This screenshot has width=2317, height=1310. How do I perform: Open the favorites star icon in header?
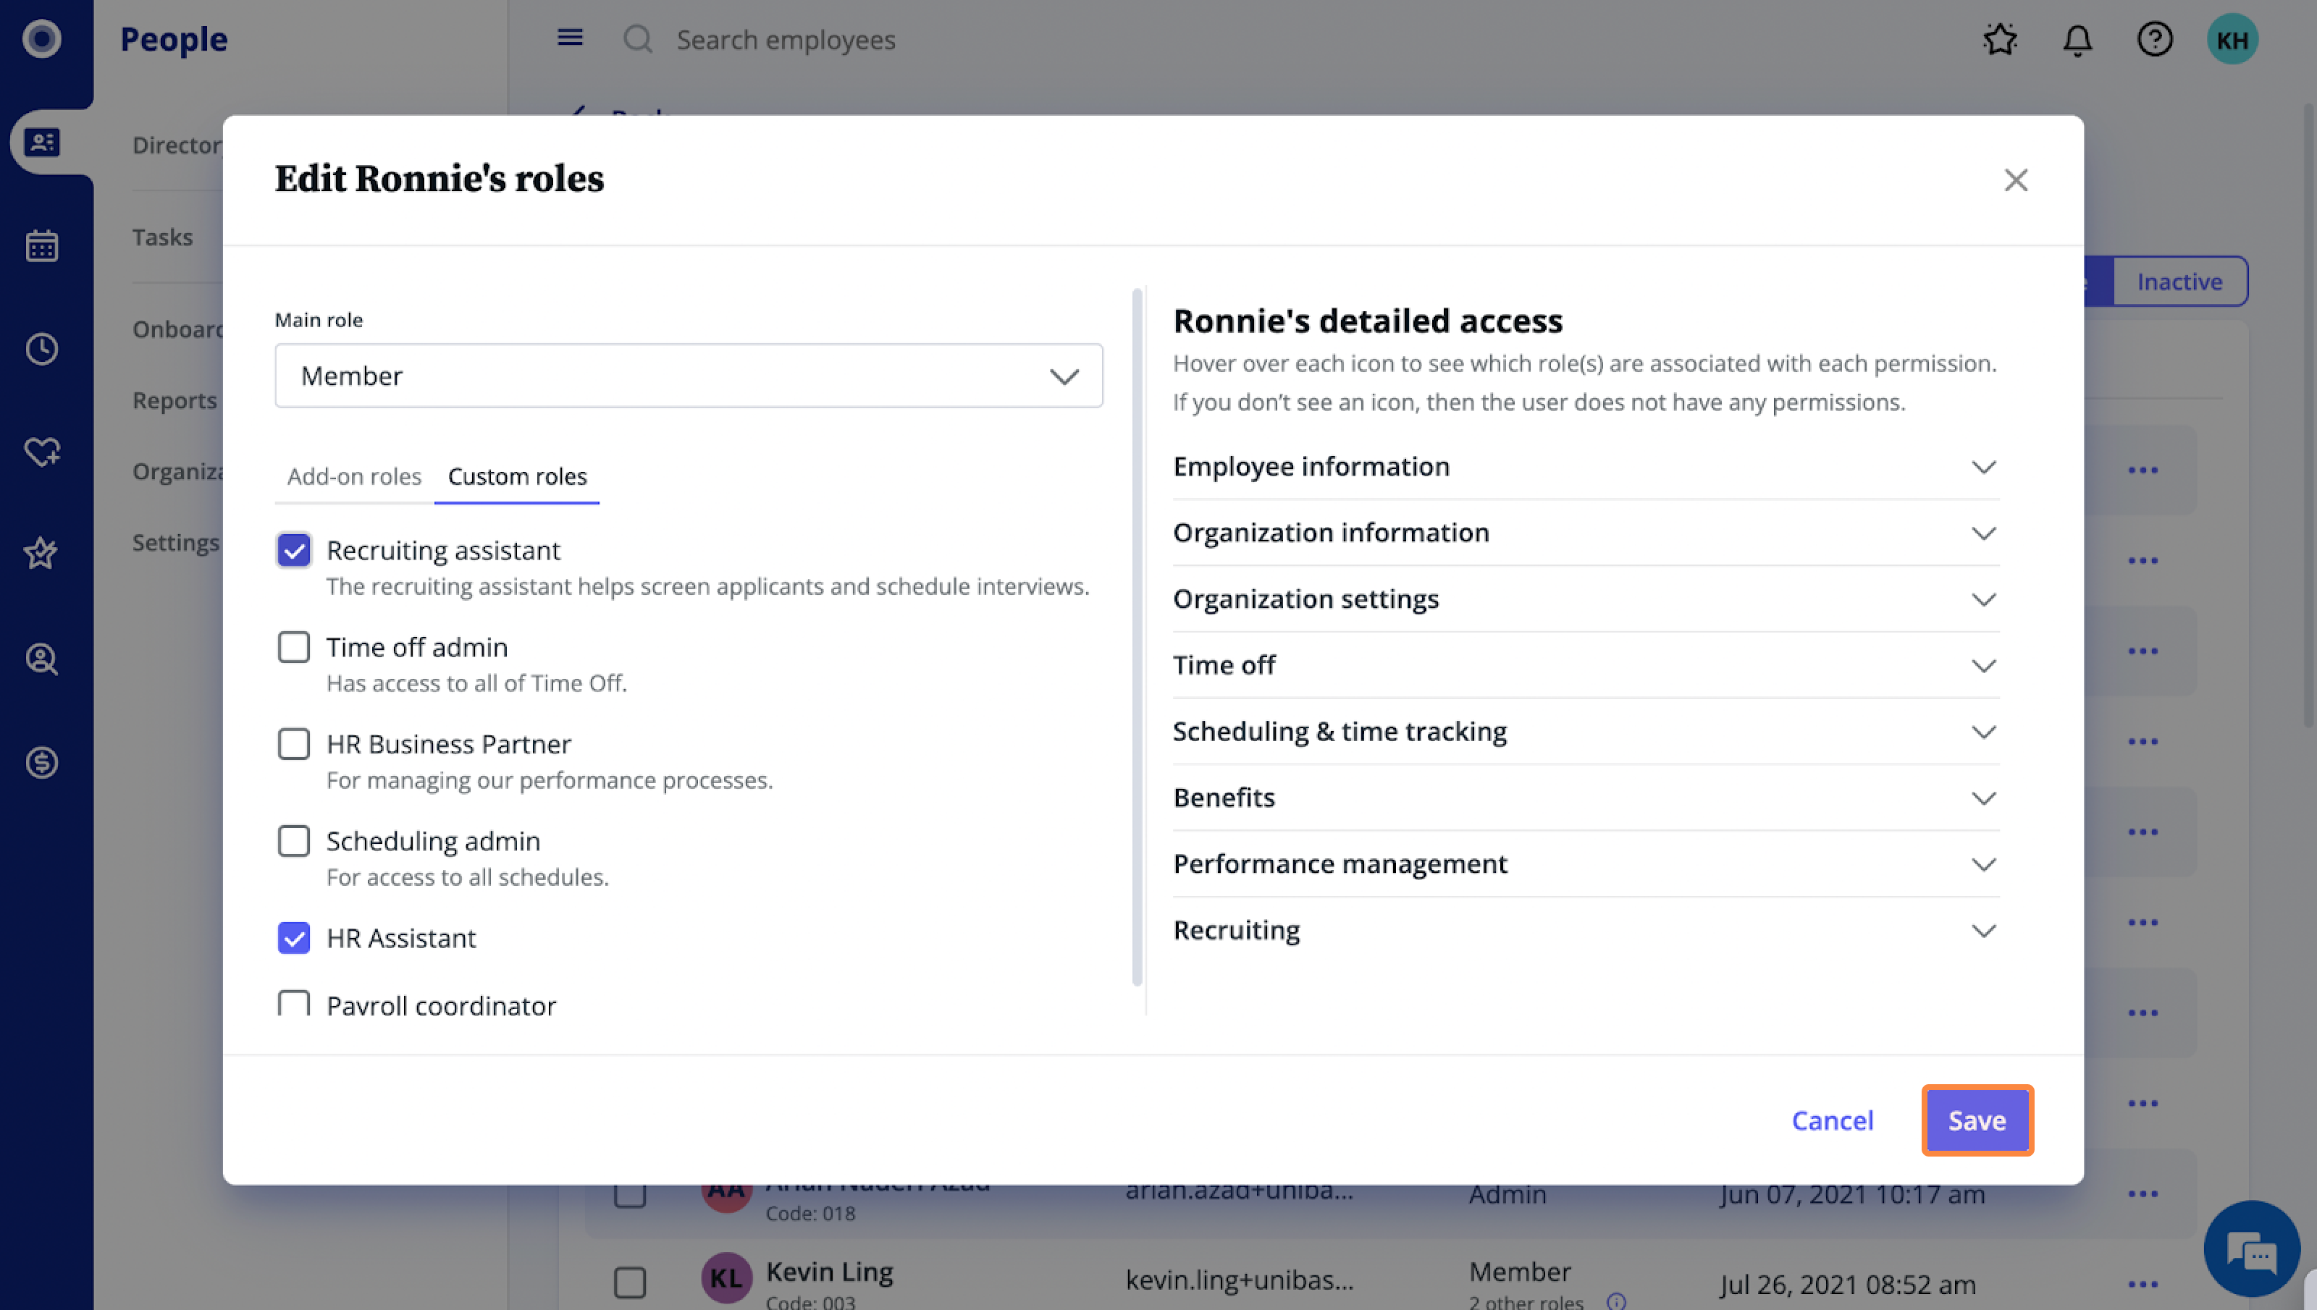(1999, 40)
